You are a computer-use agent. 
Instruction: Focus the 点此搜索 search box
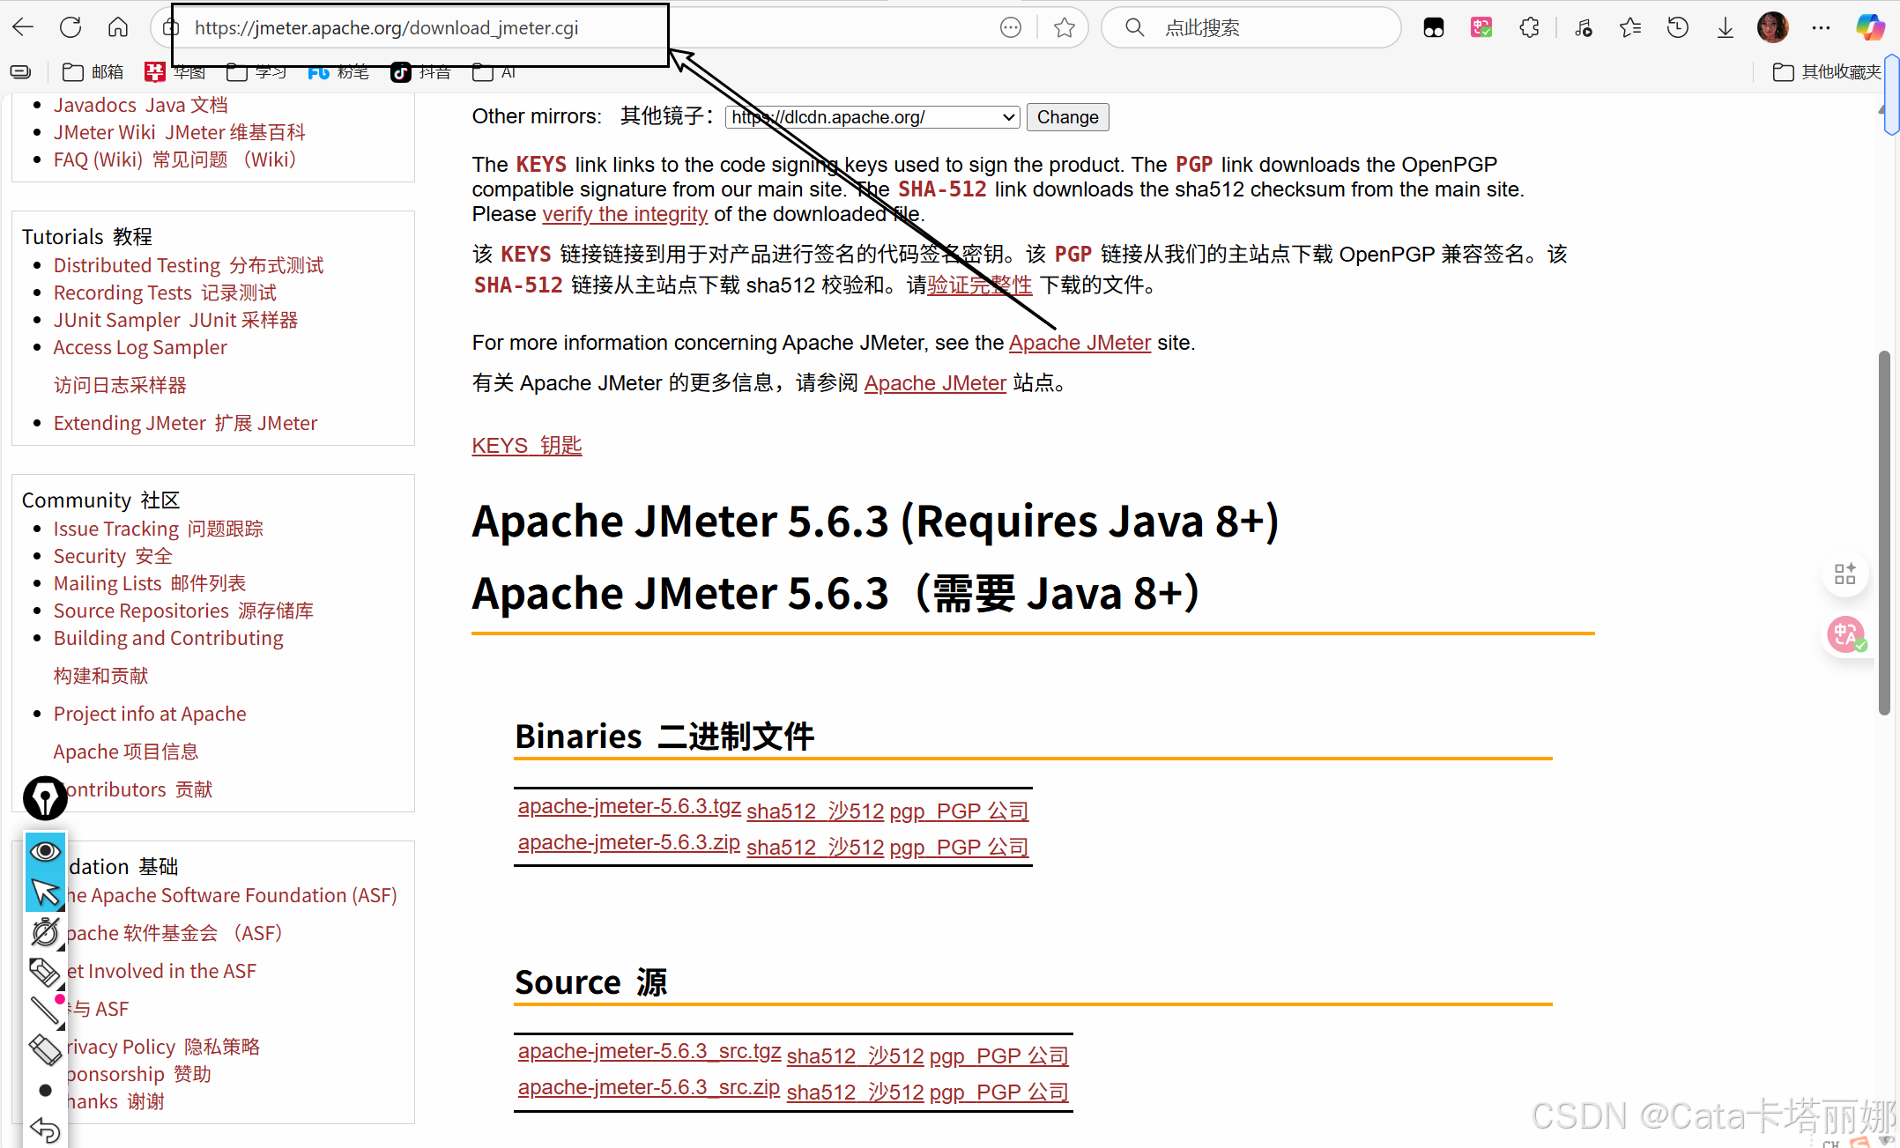point(1251,27)
